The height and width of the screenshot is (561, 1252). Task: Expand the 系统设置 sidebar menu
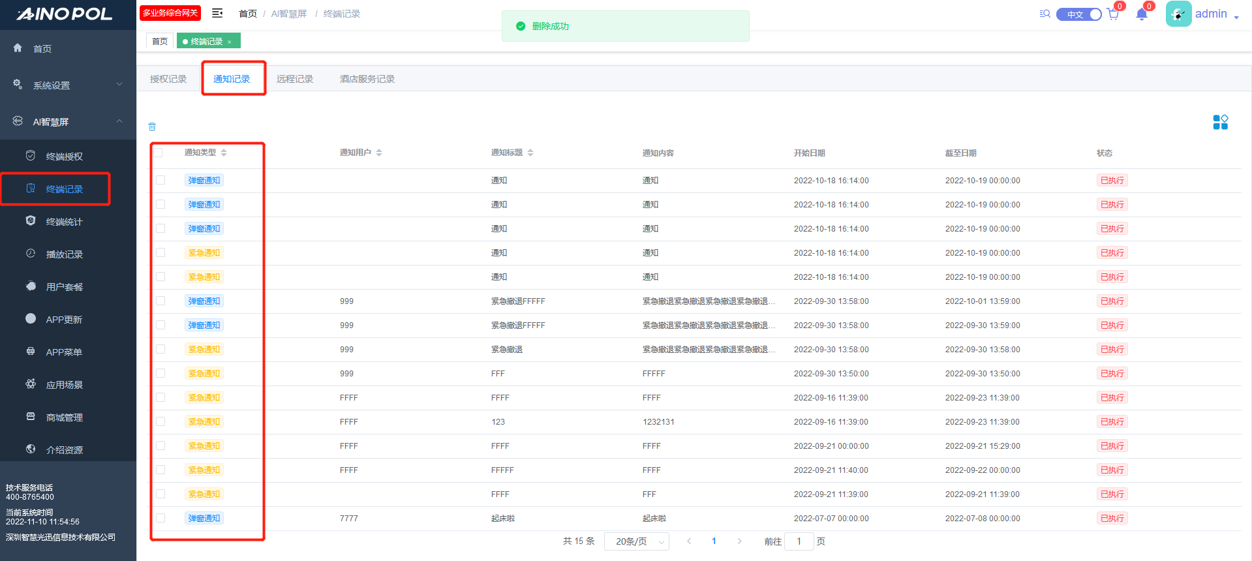pos(69,85)
